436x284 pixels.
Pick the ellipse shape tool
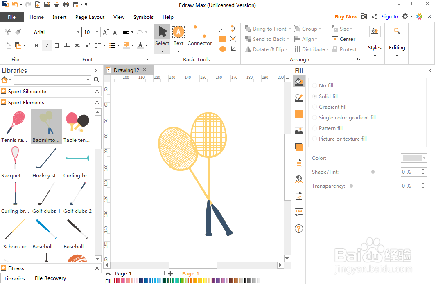(x=222, y=49)
